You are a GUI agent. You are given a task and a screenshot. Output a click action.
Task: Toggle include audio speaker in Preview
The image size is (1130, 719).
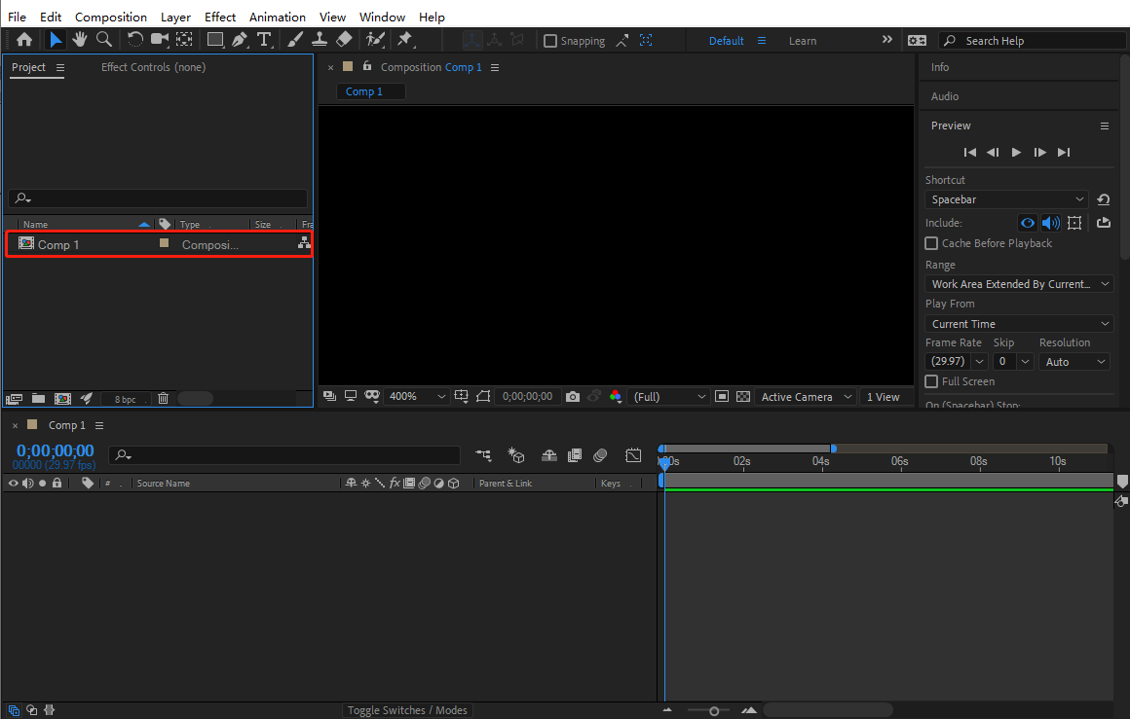pos(1050,223)
